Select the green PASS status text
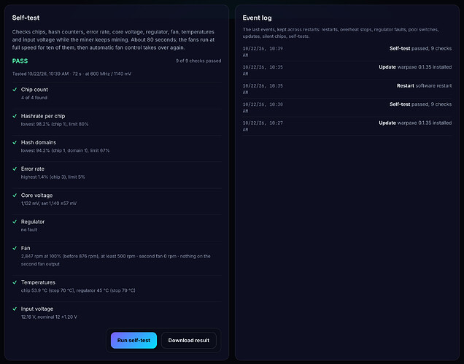This screenshot has height=364, width=464. (x=20, y=61)
